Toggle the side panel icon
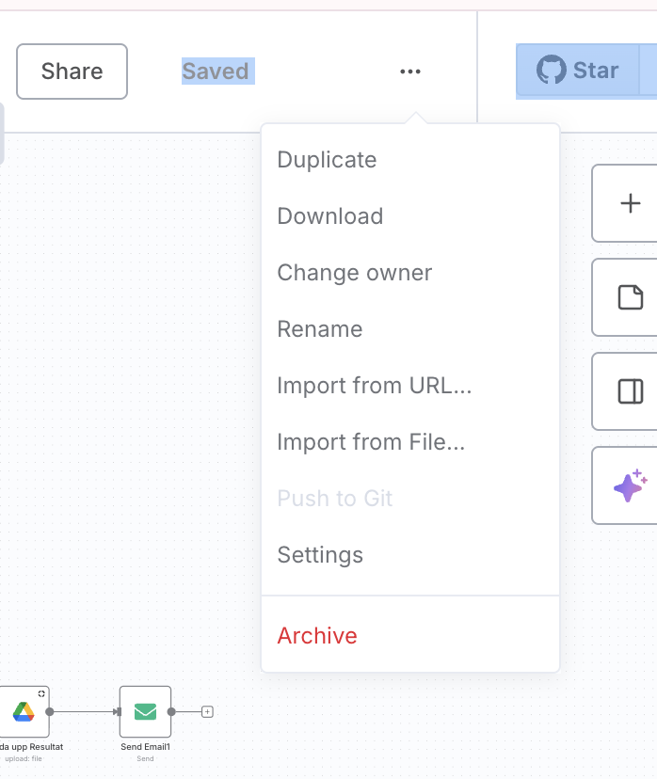The height and width of the screenshot is (779, 657). 630,391
